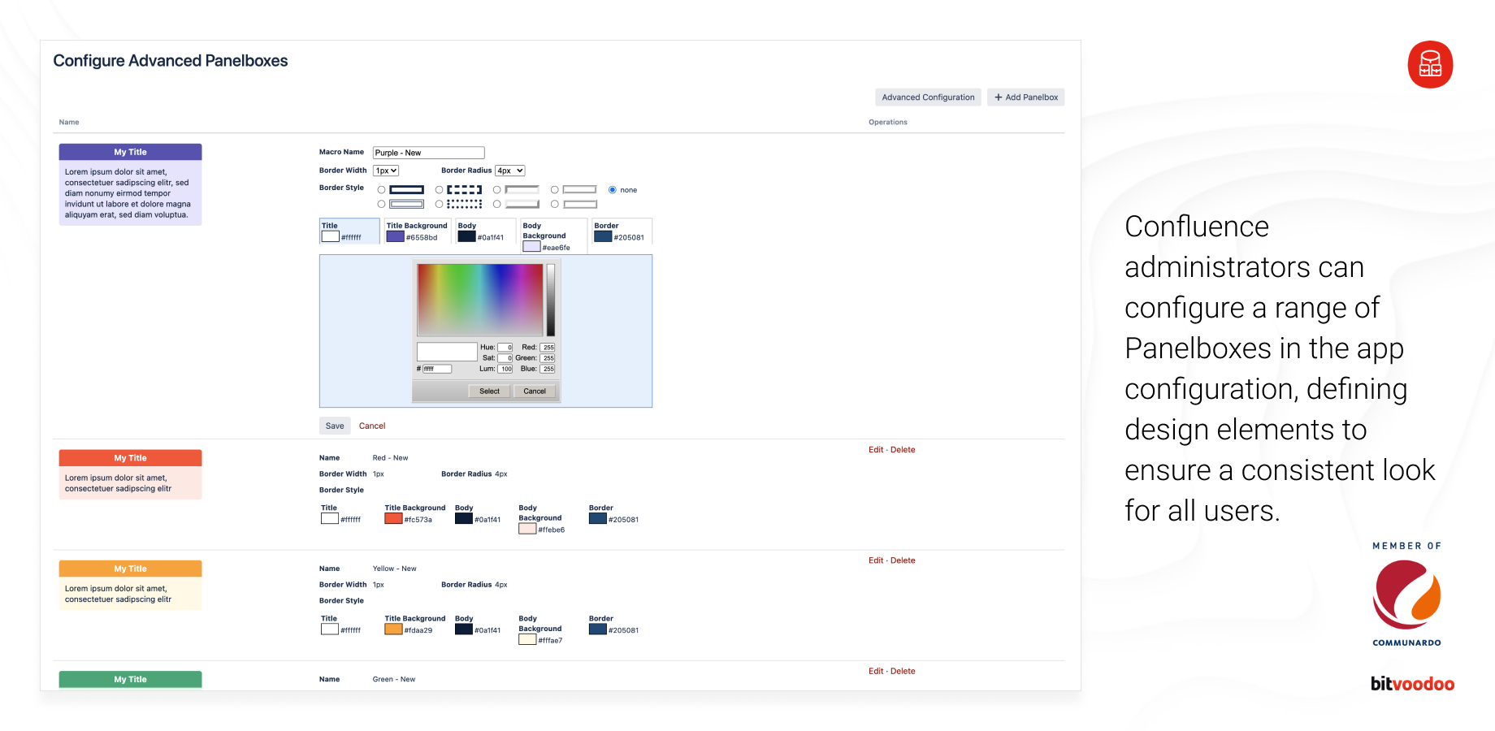
Task: Open Edit for the Red - New panelbox
Action: pyautogui.click(x=875, y=449)
